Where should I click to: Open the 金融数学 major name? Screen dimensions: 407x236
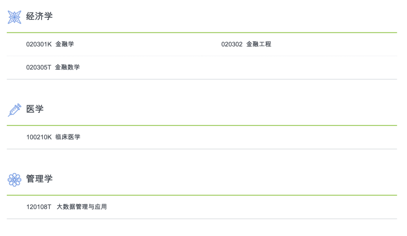[x=67, y=67]
